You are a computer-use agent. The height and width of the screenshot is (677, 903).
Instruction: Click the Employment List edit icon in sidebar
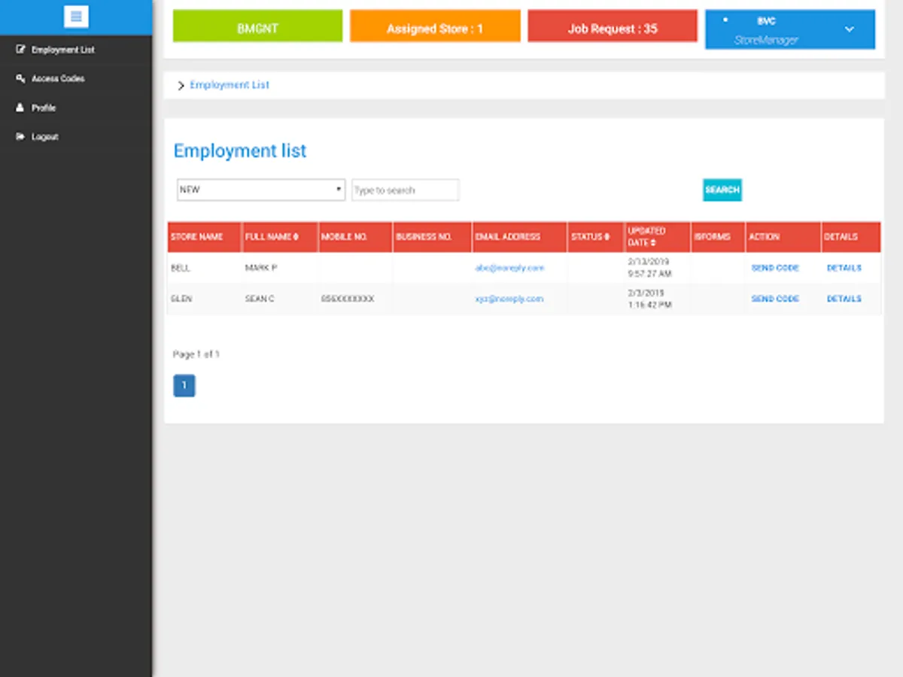[x=20, y=50]
